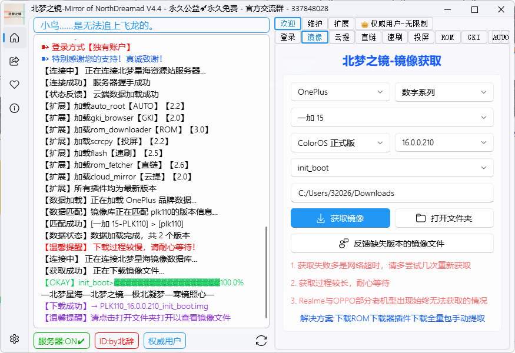Screen dimensions: 515x353
Task: Switch to the ROM tab
Action: click(447, 36)
